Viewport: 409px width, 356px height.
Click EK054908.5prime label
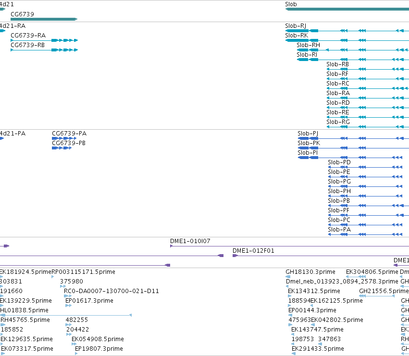pos(98,339)
